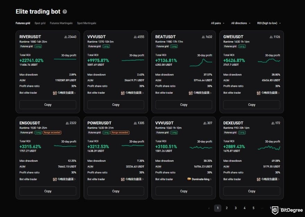Click the RIVERUSDT card title

(x=30, y=37)
